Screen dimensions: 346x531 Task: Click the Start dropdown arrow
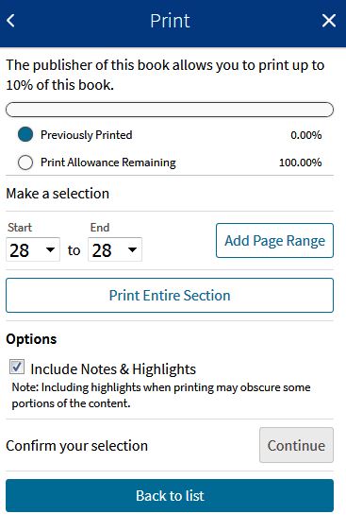pyautogui.click(x=50, y=250)
